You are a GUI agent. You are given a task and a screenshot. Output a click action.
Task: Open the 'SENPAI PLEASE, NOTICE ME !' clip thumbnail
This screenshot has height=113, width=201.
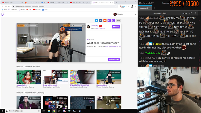click(82, 77)
